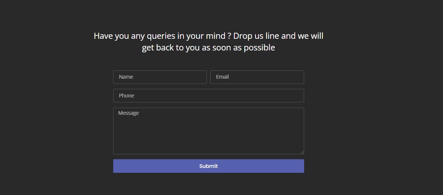Click the 'Have you any queries' heading
Screen dimensions: 443x195
click(x=209, y=42)
